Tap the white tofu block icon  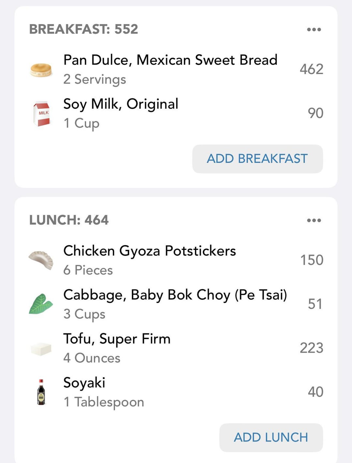click(x=41, y=349)
